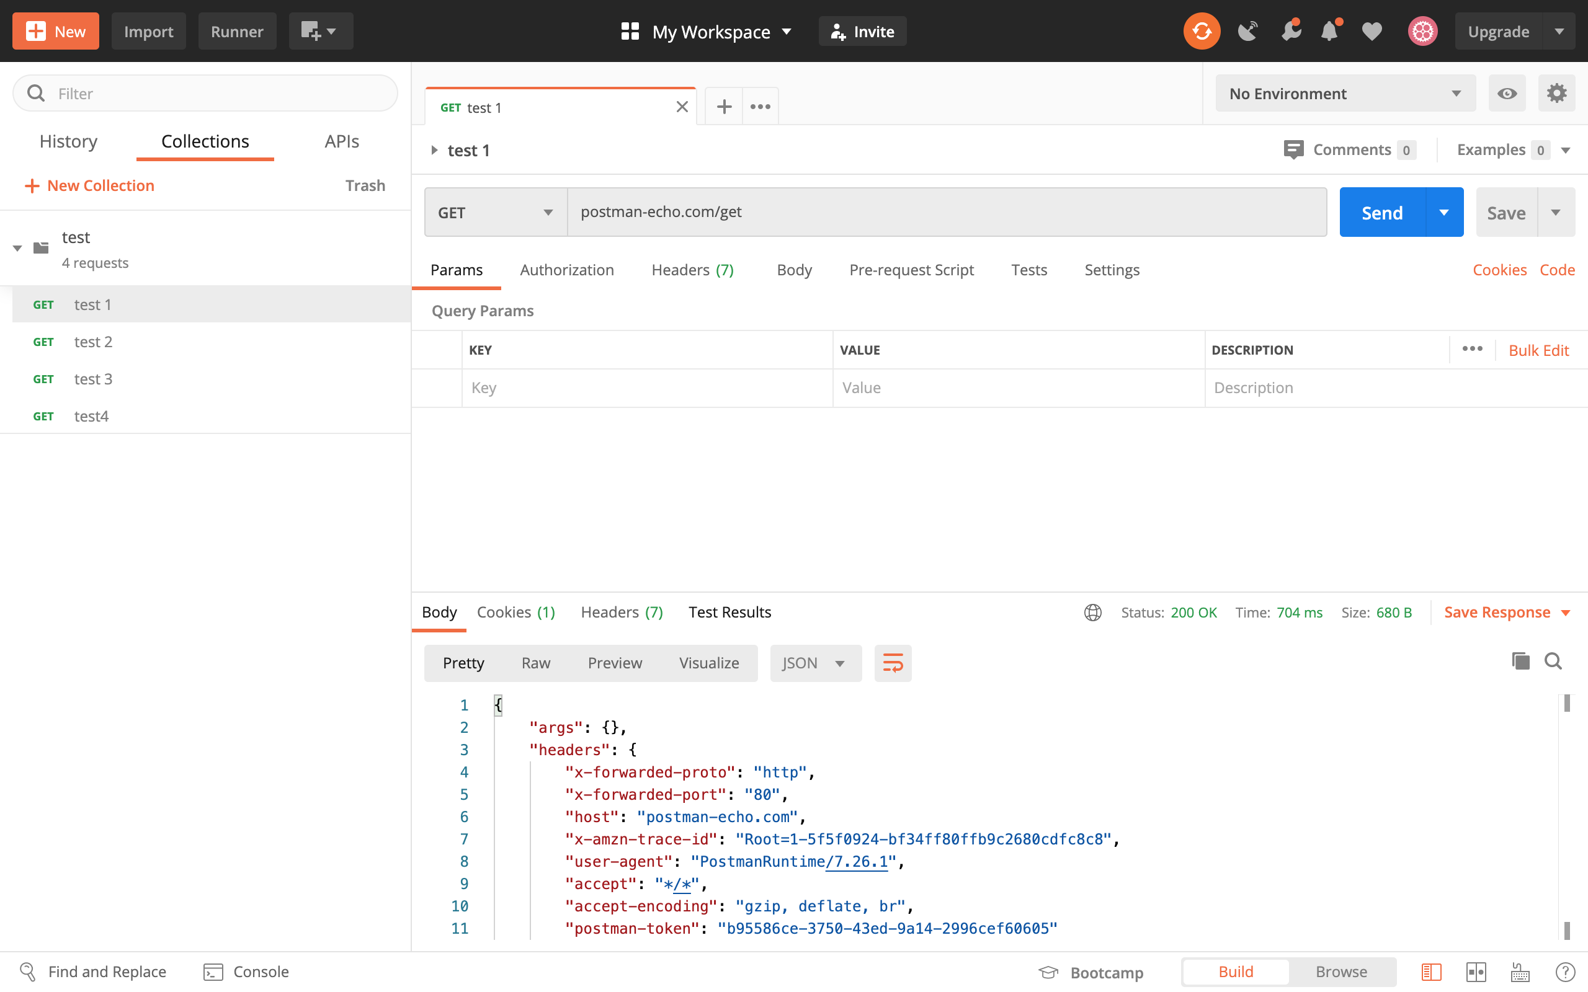Screen dimensions: 1588x992
Task: Open the Test Results tab
Action: tap(729, 612)
